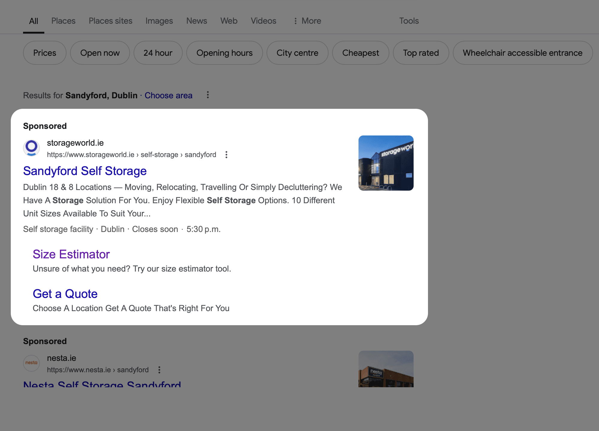The image size is (599, 431).
Task: Open the Sandyford Self Storage ad link
Action: (85, 171)
